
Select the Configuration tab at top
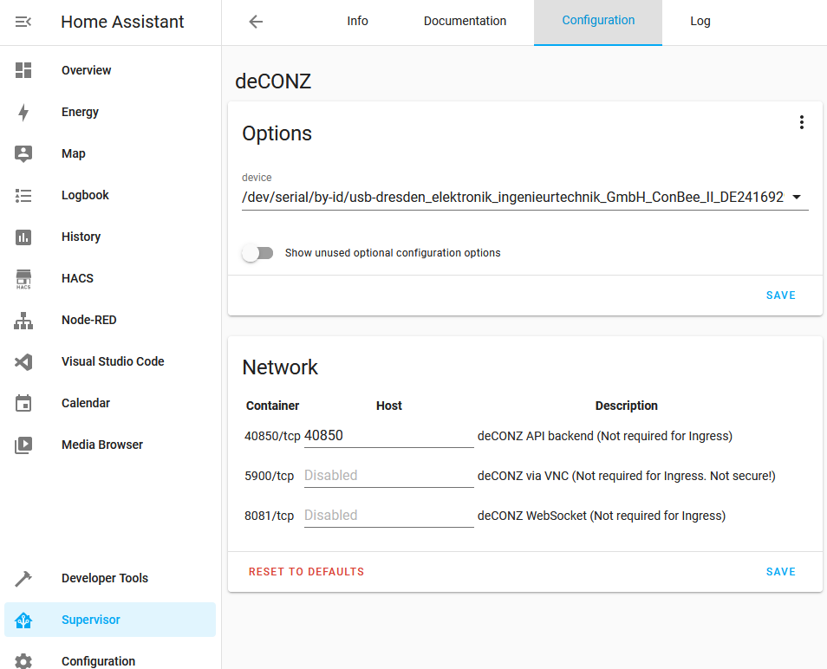598,21
